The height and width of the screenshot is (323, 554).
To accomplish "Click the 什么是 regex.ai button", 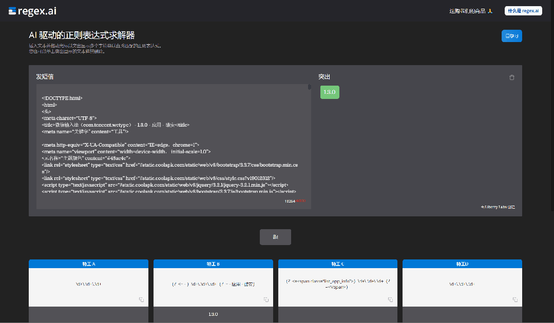I will tap(523, 11).
